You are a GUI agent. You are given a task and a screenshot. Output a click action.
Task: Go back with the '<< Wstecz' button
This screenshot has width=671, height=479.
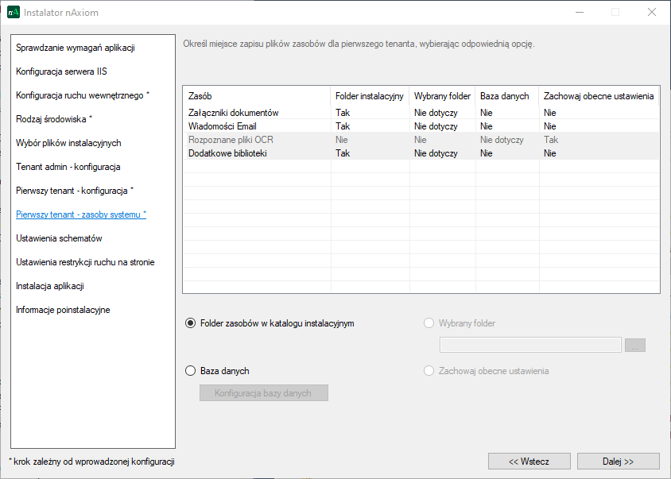click(529, 462)
